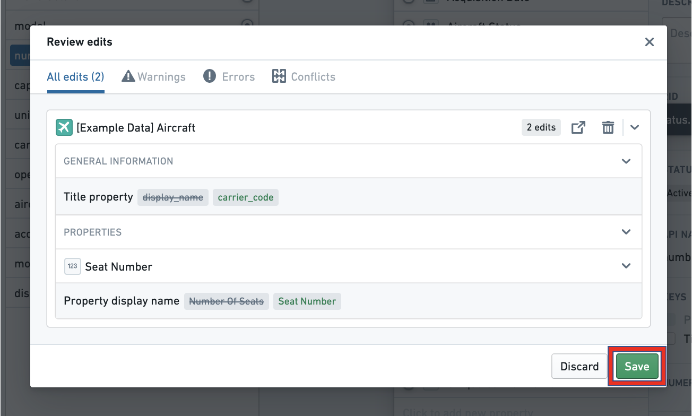Click the Discard button
The image size is (692, 416).
(x=579, y=366)
